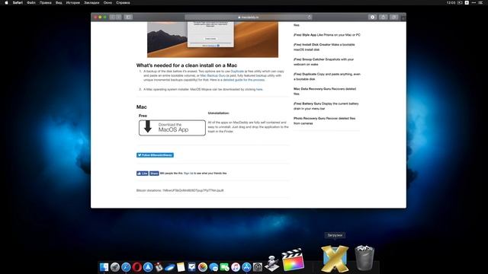Open Snoop Catcher sidebar link

323,62
